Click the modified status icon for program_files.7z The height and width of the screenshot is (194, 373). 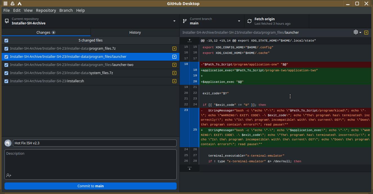pos(174,49)
